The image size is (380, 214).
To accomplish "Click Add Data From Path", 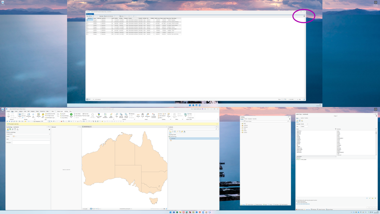I will (x=50, y=114).
